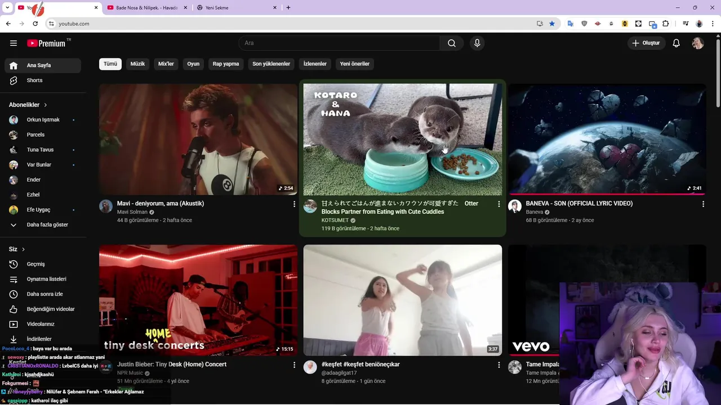721x405 pixels.
Task: Open options menu for the otter video
Action: point(499,204)
